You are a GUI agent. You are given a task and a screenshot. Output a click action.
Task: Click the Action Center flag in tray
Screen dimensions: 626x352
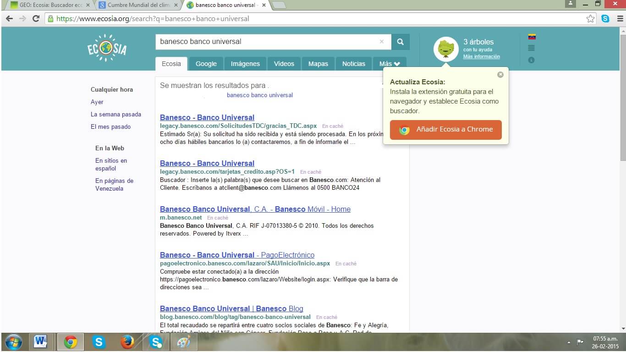580,342
